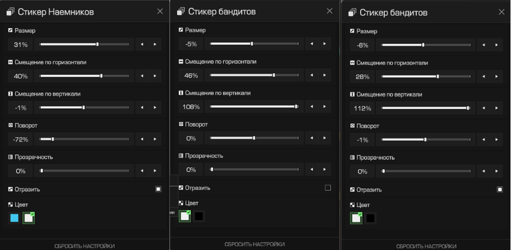Click the rotation slider showing -72%
Screen dimensions: 512x250
point(84,139)
